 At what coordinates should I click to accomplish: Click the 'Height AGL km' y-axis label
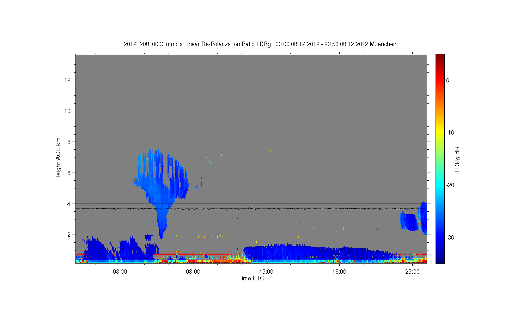tap(58, 158)
